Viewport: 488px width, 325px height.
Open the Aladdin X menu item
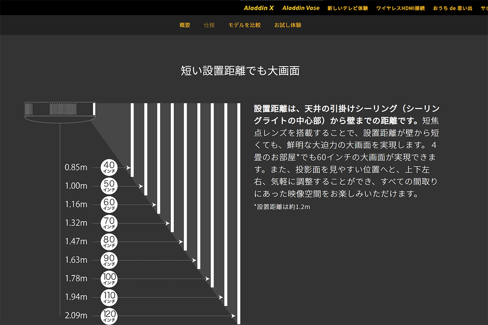pyautogui.click(x=259, y=8)
